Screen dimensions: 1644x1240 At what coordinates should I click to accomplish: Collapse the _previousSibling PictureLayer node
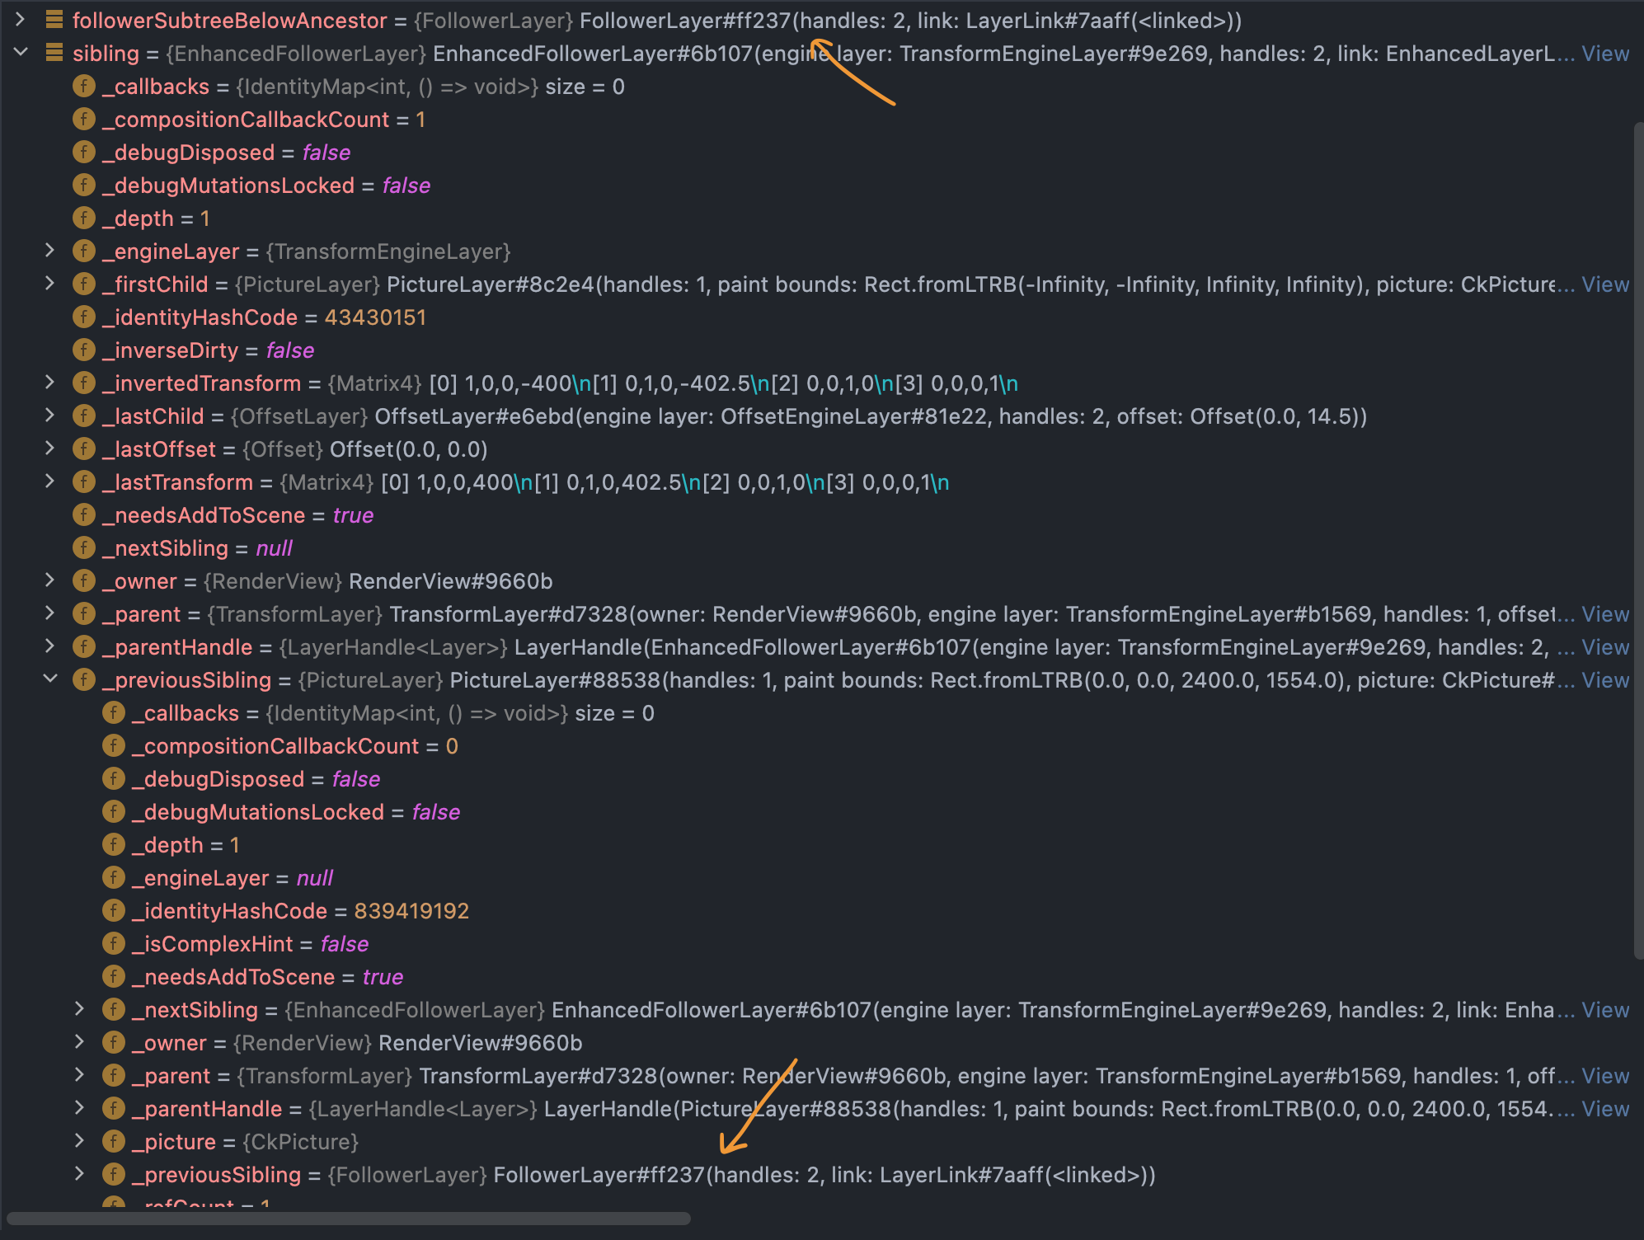point(51,679)
